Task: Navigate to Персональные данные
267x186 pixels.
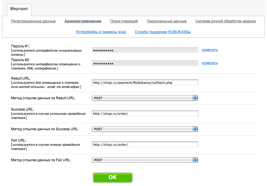Action: click(167, 21)
